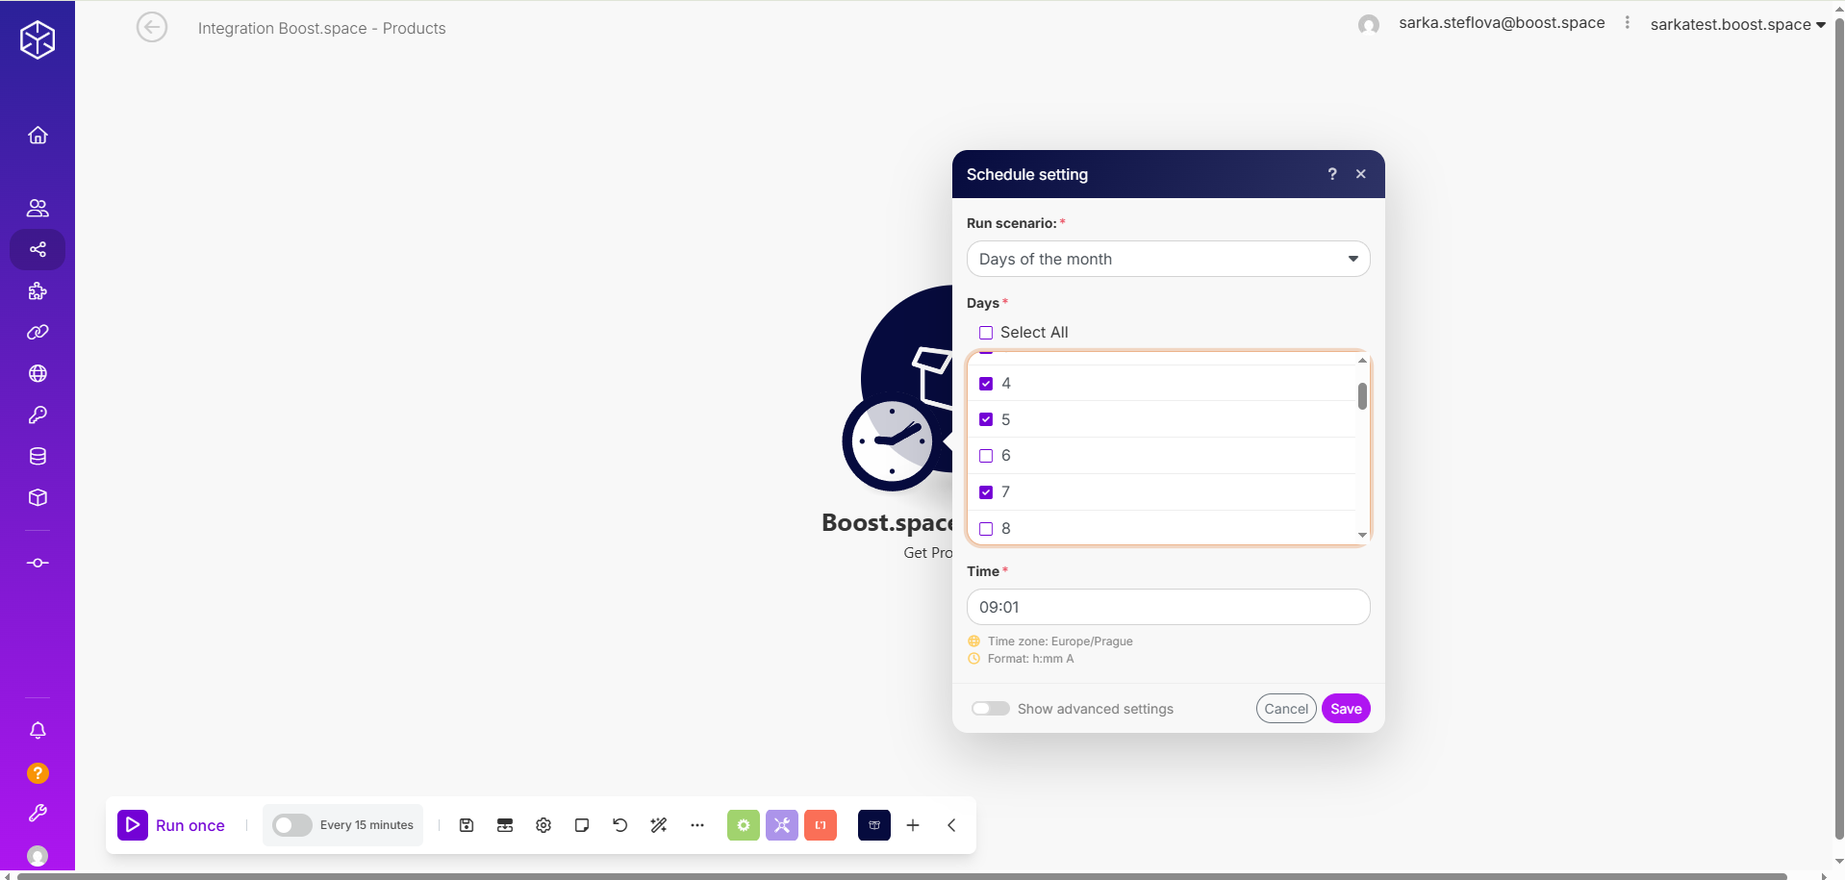
Task: Click the sarka.steflova@boost.space user name
Action: click(1502, 23)
